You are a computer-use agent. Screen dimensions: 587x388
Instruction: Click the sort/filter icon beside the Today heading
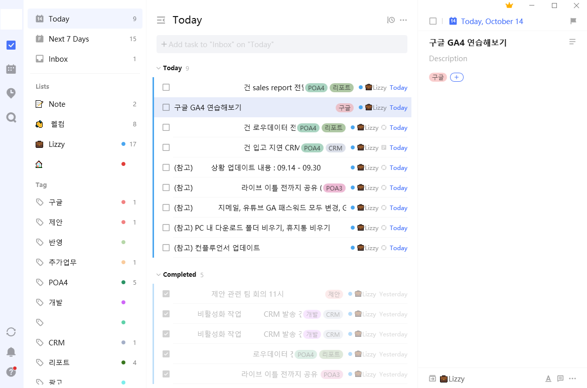coord(161,20)
